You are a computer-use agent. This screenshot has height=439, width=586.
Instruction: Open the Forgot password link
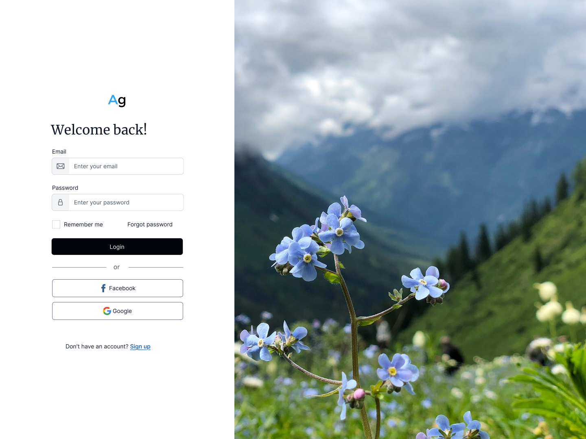[x=150, y=224]
